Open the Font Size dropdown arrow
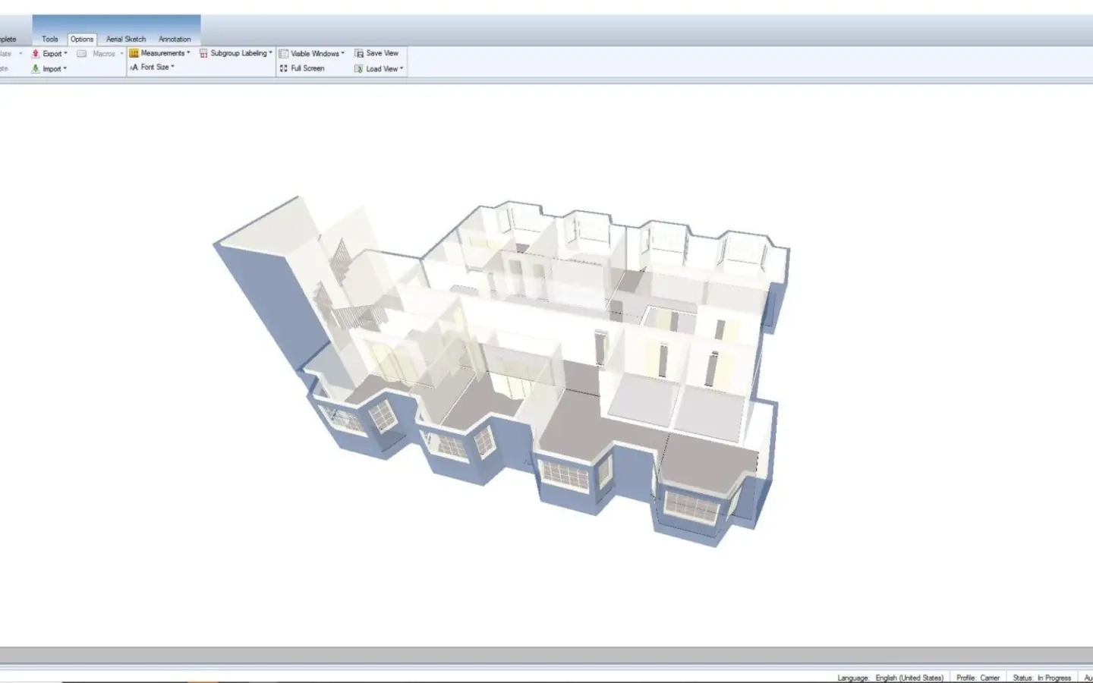This screenshot has width=1093, height=683. [172, 67]
